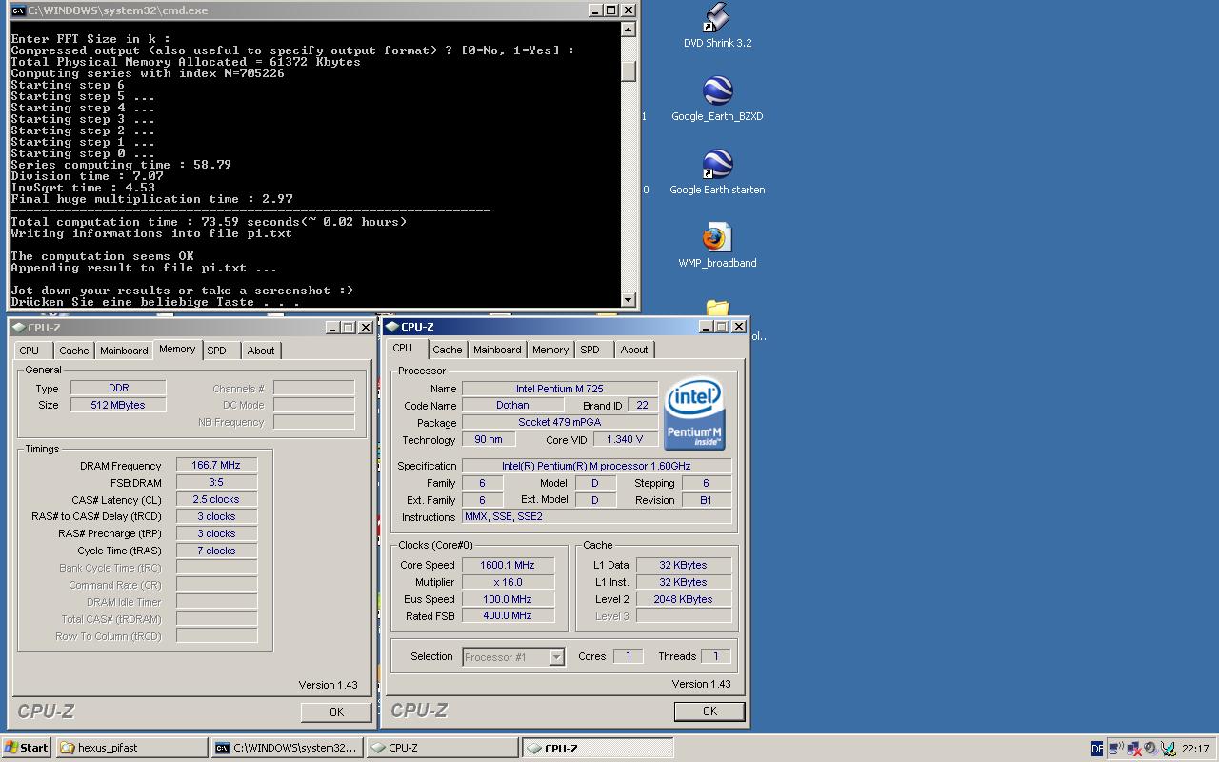The height and width of the screenshot is (762, 1219).
Task: Click the pressed active CPU-Z taskbar button
Action: click(x=597, y=748)
